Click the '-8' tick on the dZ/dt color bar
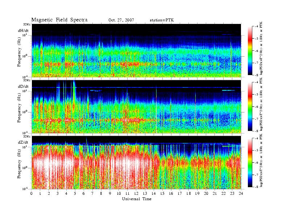 [x=257, y=187]
